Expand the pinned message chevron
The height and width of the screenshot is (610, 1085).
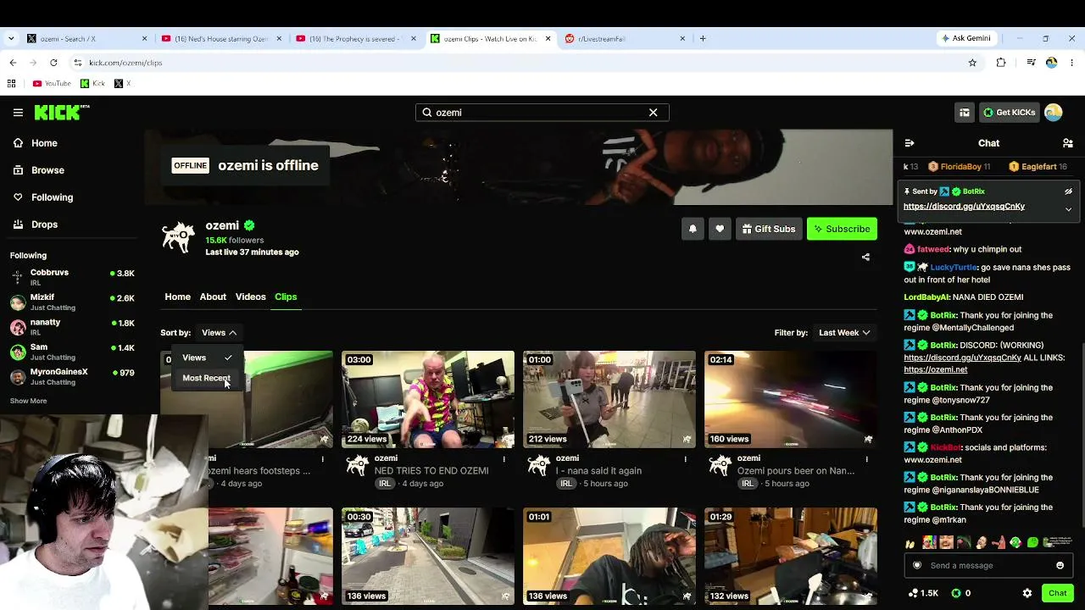[1068, 208]
